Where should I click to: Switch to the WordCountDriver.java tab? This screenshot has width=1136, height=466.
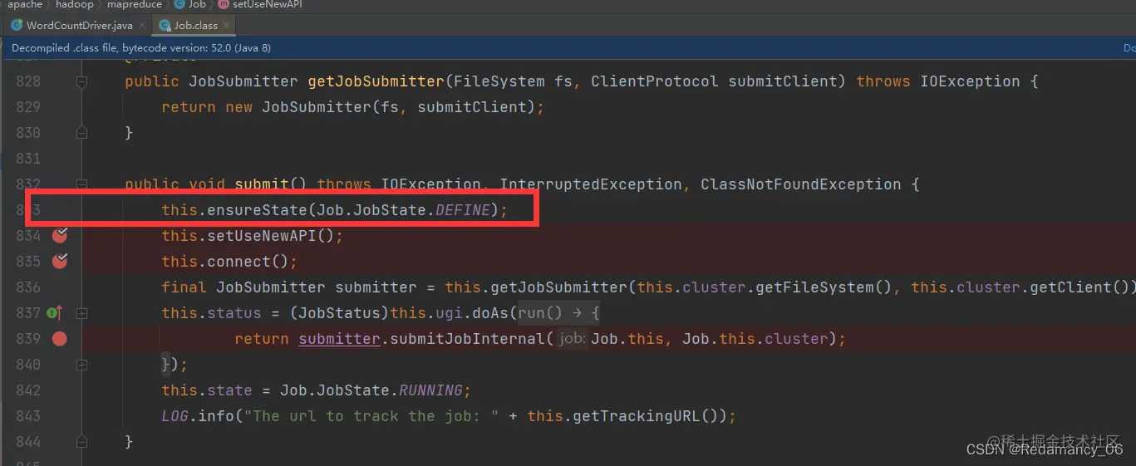[x=79, y=26]
